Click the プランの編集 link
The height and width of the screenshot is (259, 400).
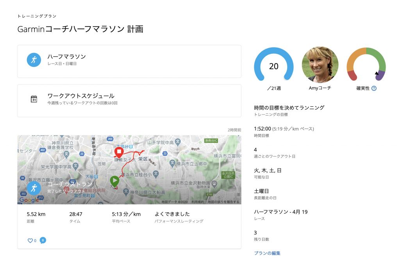pos(267,253)
